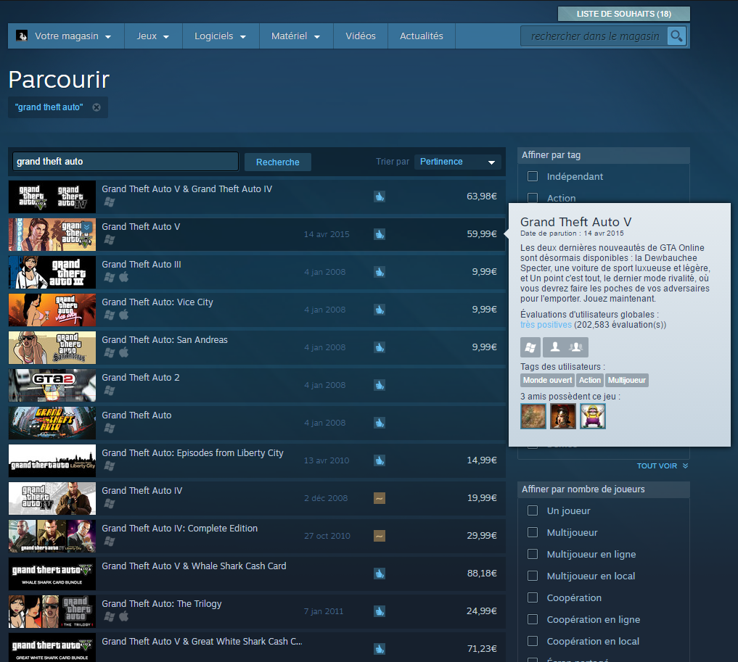The image size is (738, 662).
Task: Check the Coopération en local filter
Action: click(533, 641)
